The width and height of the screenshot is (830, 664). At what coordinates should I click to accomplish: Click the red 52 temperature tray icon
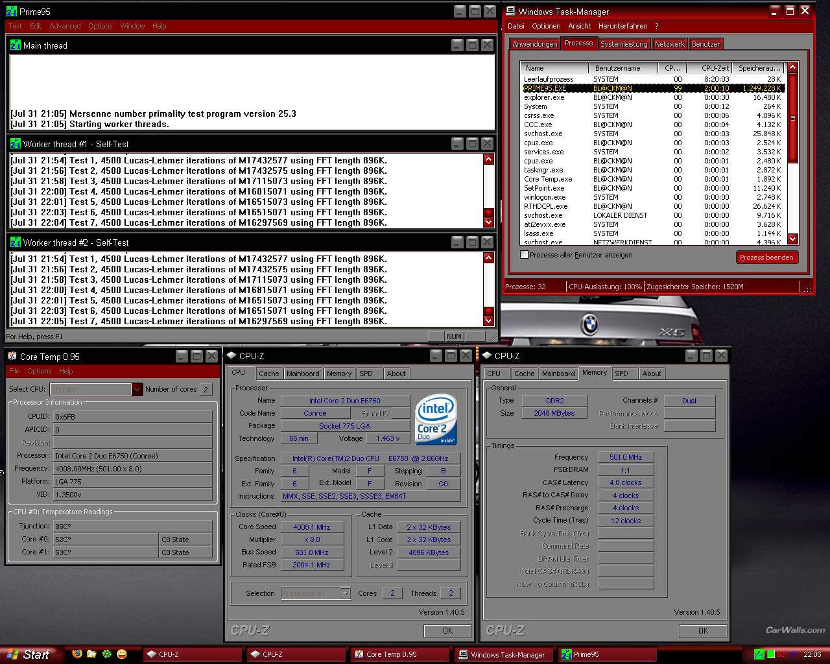[781, 655]
